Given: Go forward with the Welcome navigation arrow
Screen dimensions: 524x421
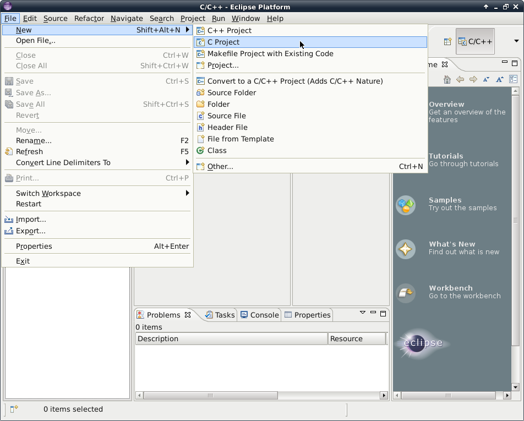Looking at the screenshot, I should coord(473,79).
